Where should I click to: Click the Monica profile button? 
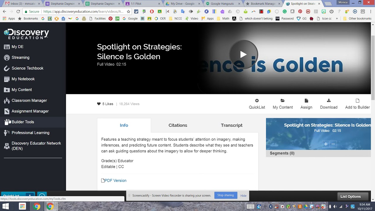[343, 2]
